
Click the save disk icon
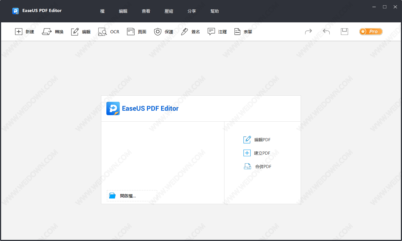point(344,31)
